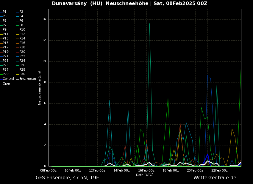Click the tallest green peak near 16Feb

click(149, 24)
